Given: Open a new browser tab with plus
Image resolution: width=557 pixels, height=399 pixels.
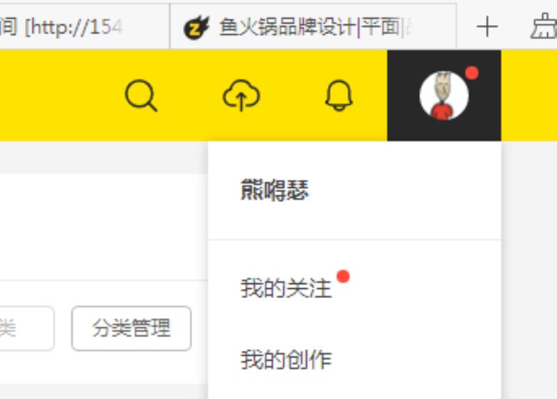Looking at the screenshot, I should (x=487, y=27).
